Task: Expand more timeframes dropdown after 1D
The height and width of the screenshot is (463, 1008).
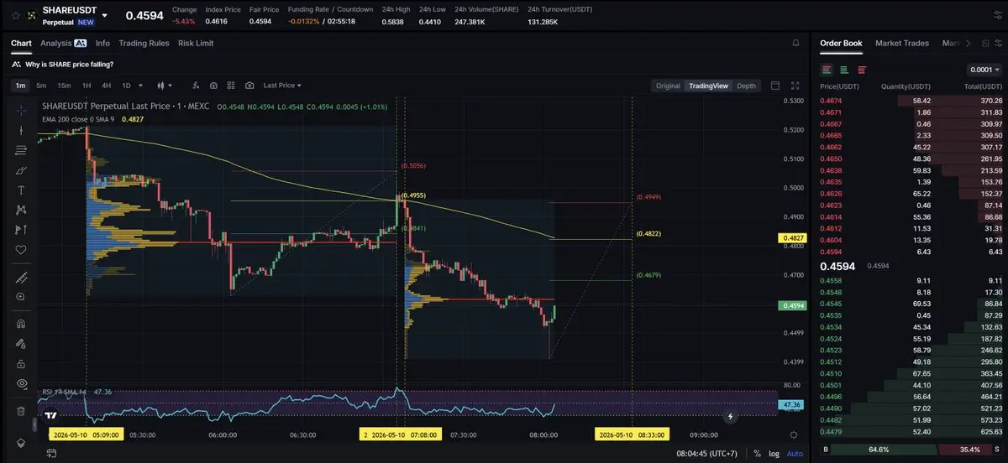Action: click(x=140, y=86)
